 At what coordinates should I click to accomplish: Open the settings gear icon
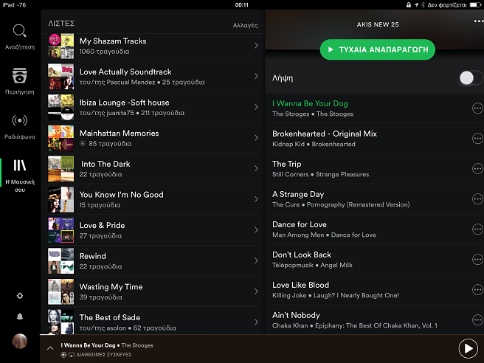click(x=20, y=296)
